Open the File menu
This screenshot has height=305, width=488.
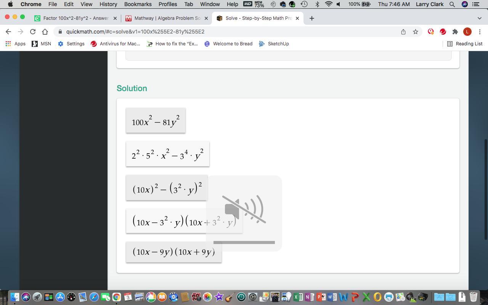pyautogui.click(x=53, y=4)
